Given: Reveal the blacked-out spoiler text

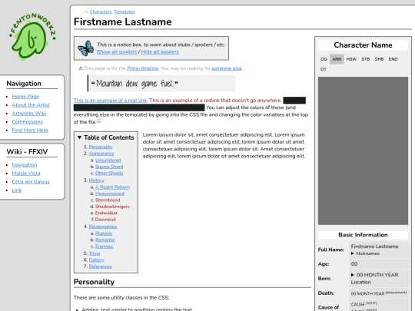Looking at the screenshot, I should [139, 108].
